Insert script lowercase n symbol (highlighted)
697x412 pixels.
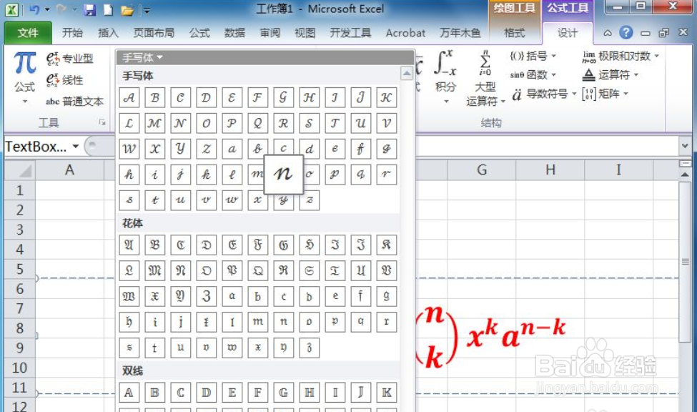284,175
